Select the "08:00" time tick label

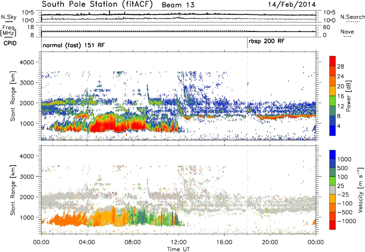coord(133,242)
